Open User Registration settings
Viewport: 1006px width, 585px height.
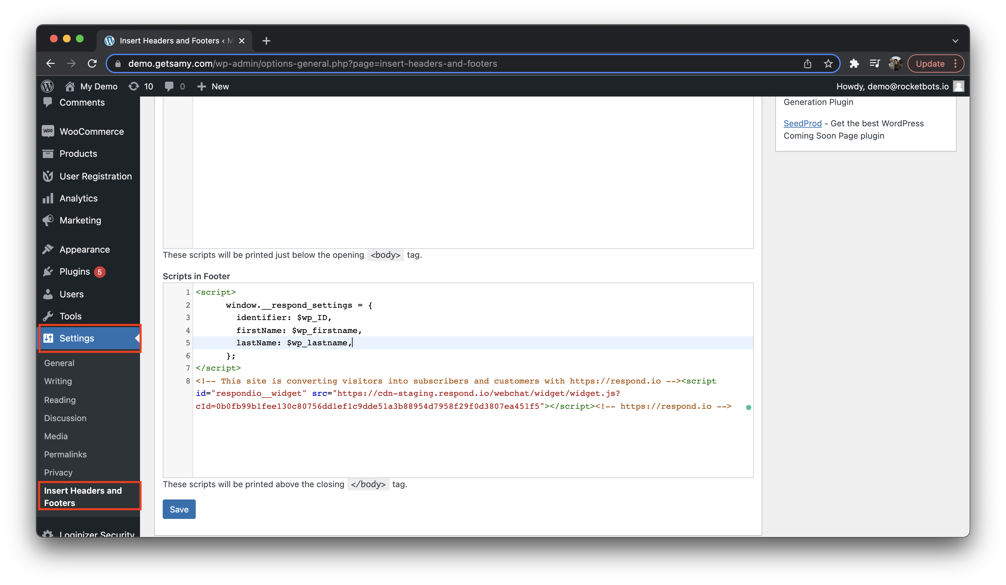(x=95, y=176)
